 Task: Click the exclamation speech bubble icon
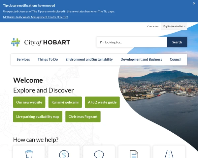tap(99, 153)
